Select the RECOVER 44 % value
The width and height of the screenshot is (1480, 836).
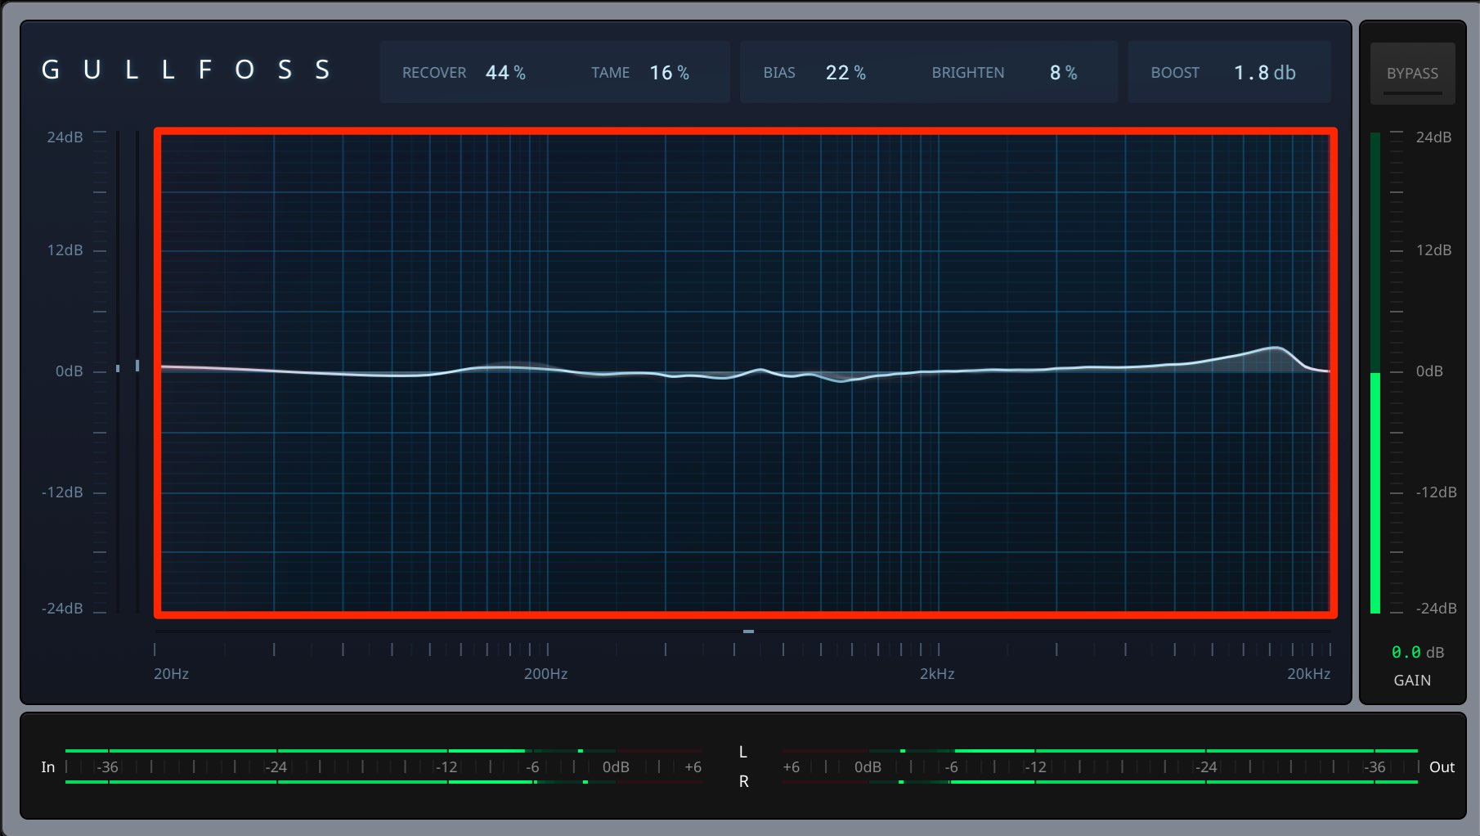505,73
